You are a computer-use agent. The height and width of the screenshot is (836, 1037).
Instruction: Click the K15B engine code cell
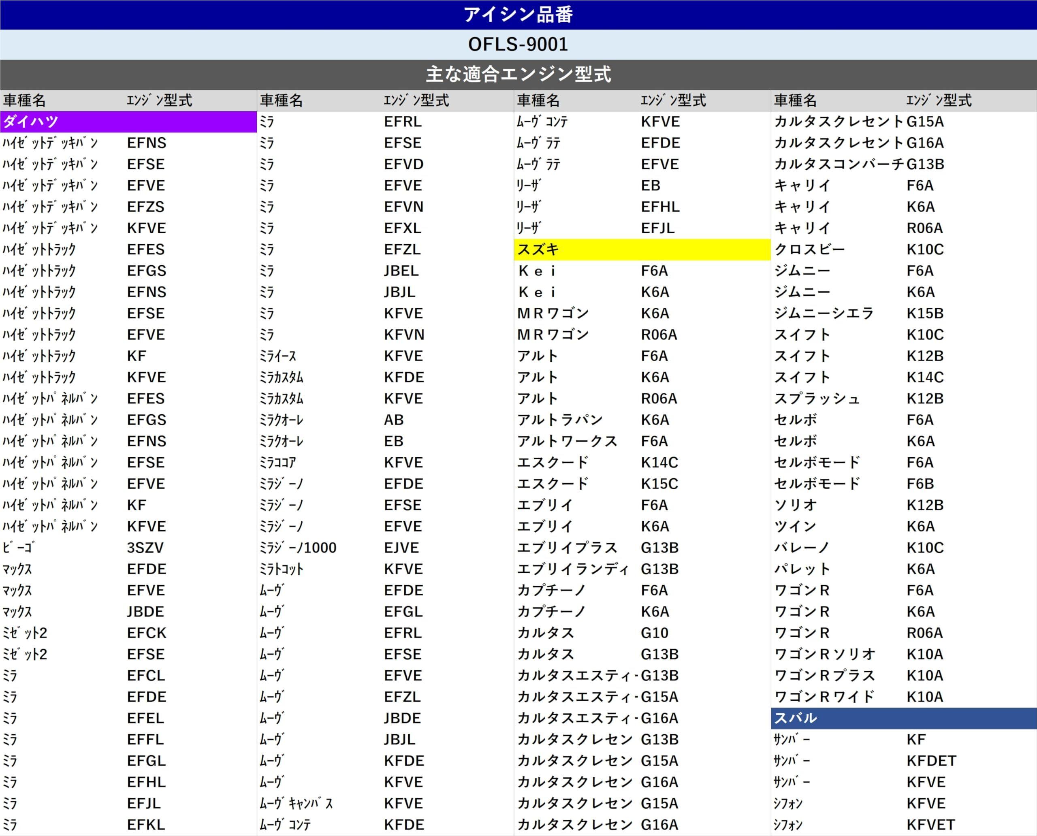tap(925, 313)
